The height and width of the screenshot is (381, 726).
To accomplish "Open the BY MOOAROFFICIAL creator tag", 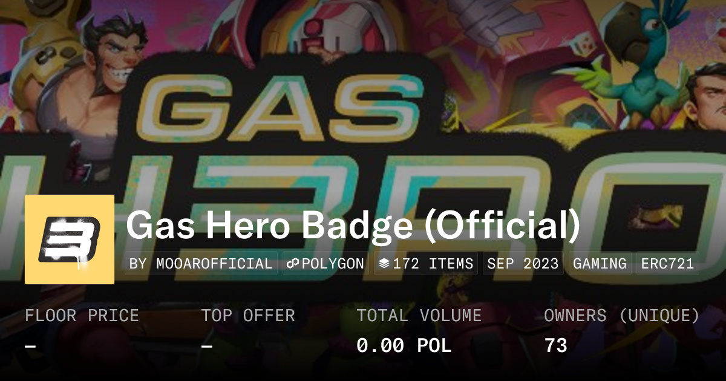I will 201,264.
